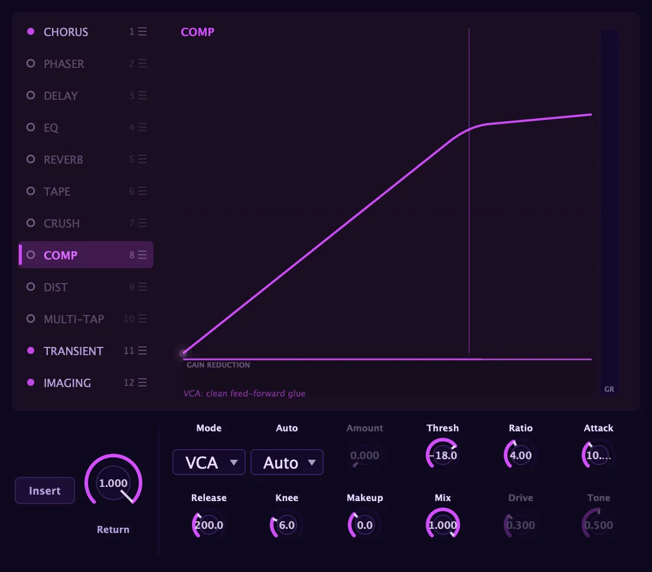Click the Tone knob
652x572 pixels.
tap(598, 525)
